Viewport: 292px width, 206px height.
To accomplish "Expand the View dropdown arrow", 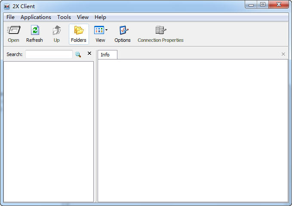I will coord(107,31).
